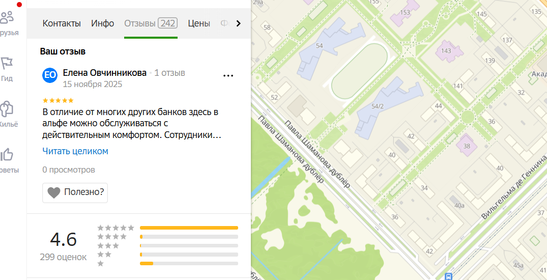The width and height of the screenshot is (547, 280).
Task: Click the 0 просмотров text
Action: click(69, 170)
